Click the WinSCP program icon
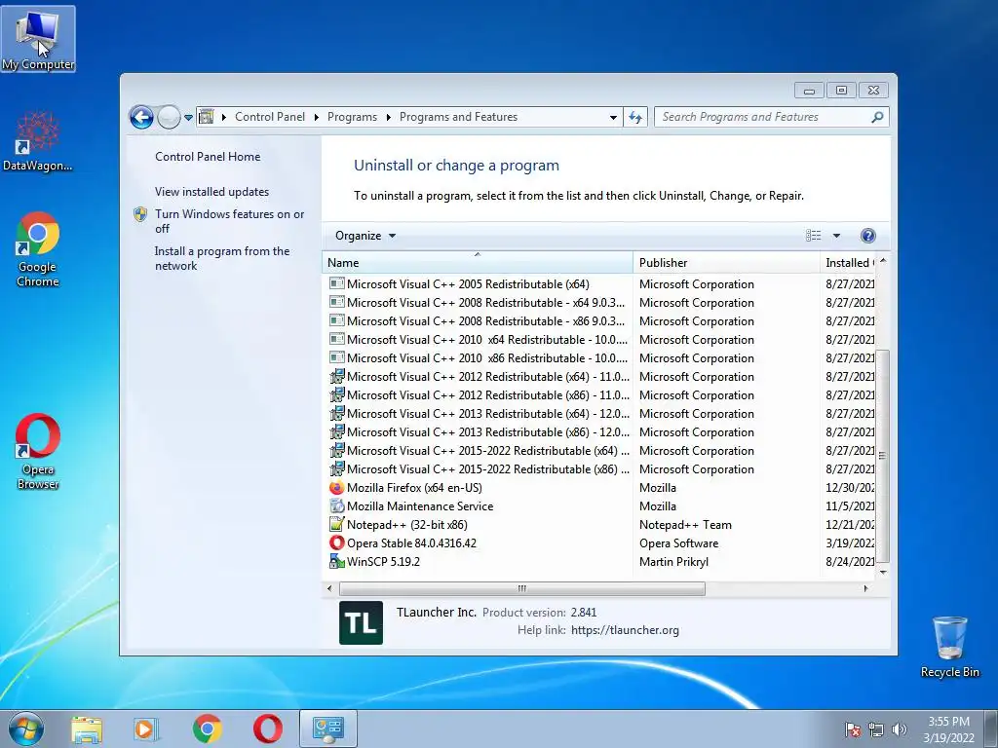 click(x=336, y=562)
